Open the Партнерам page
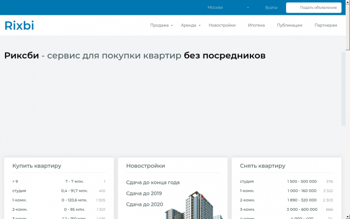 pos(326,25)
